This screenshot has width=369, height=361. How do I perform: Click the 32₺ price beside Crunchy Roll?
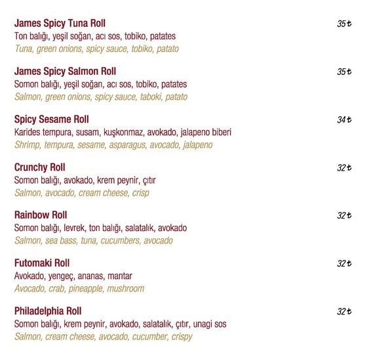[x=344, y=168]
